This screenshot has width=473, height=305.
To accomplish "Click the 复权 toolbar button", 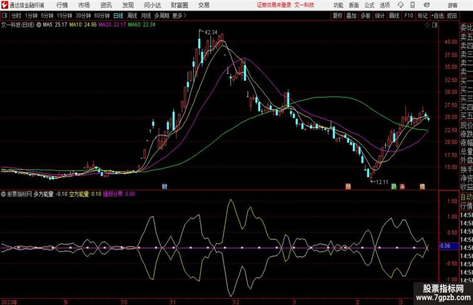I will coord(337,16).
